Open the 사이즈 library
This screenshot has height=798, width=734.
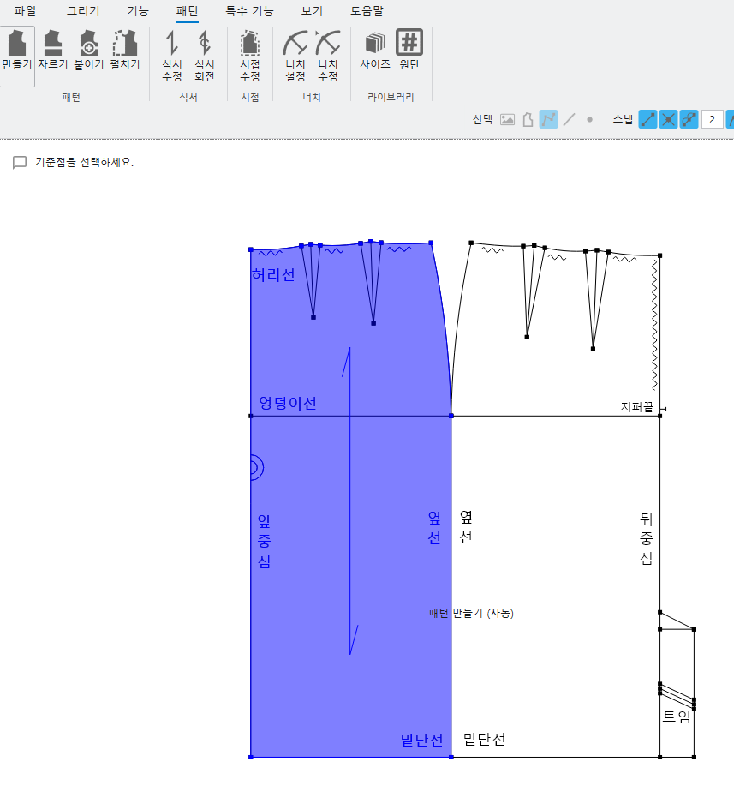pos(375,51)
